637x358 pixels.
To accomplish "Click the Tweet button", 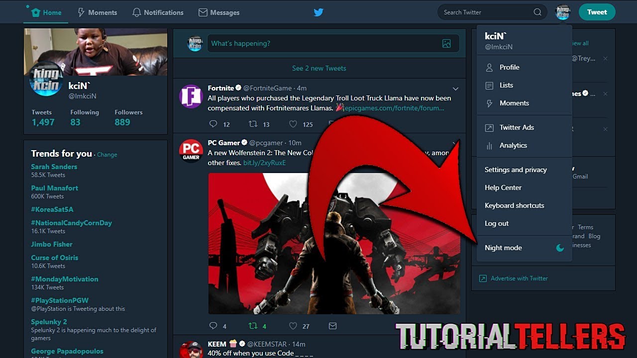I will (597, 12).
